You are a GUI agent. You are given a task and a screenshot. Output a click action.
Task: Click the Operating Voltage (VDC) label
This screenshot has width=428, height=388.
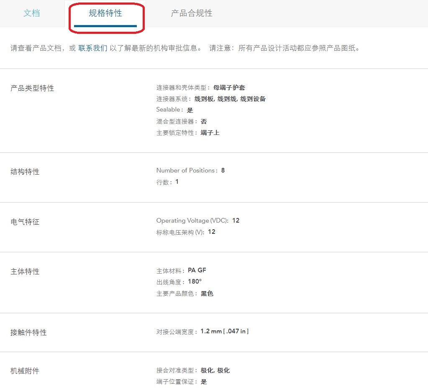[192, 221]
